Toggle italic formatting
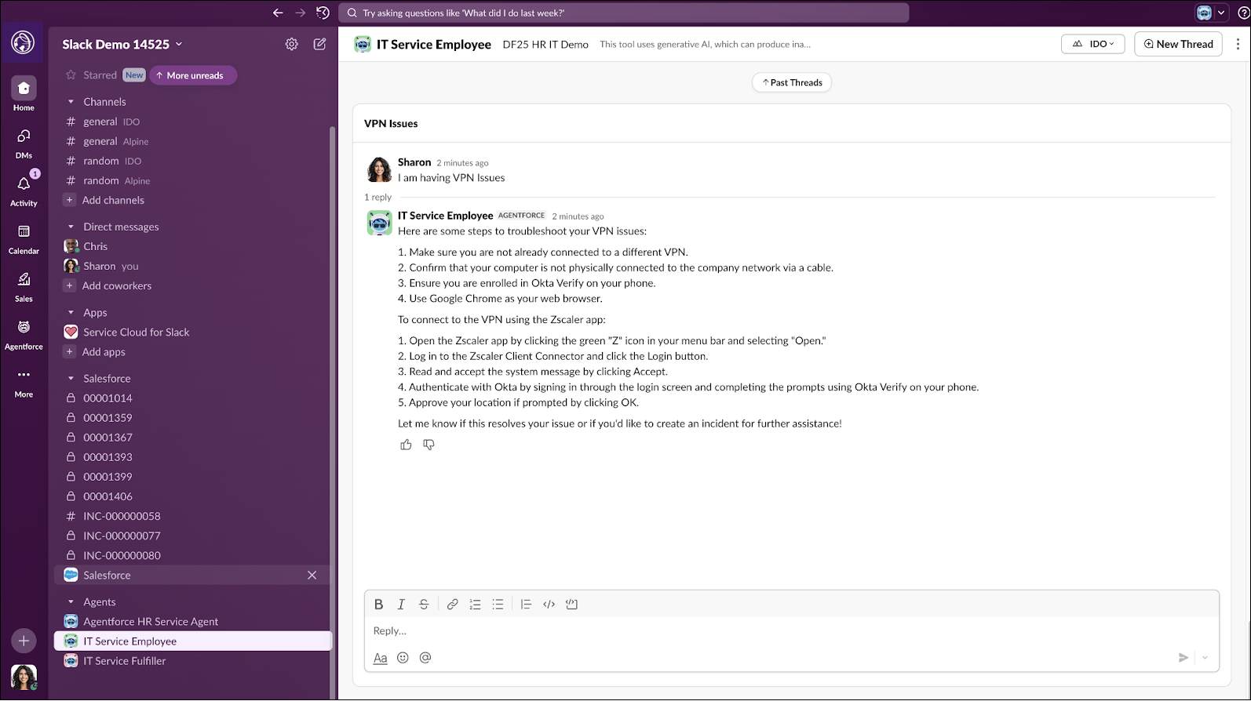Viewport: 1251px width, 701px height. (x=401, y=605)
